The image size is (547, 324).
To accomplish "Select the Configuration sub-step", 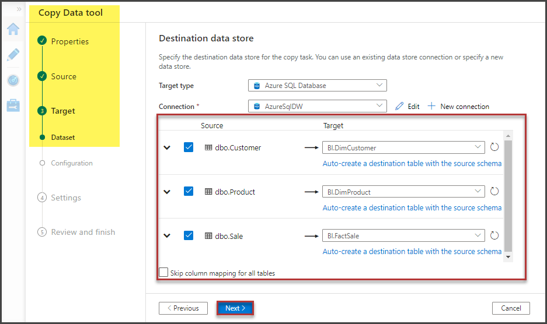I will [x=72, y=163].
